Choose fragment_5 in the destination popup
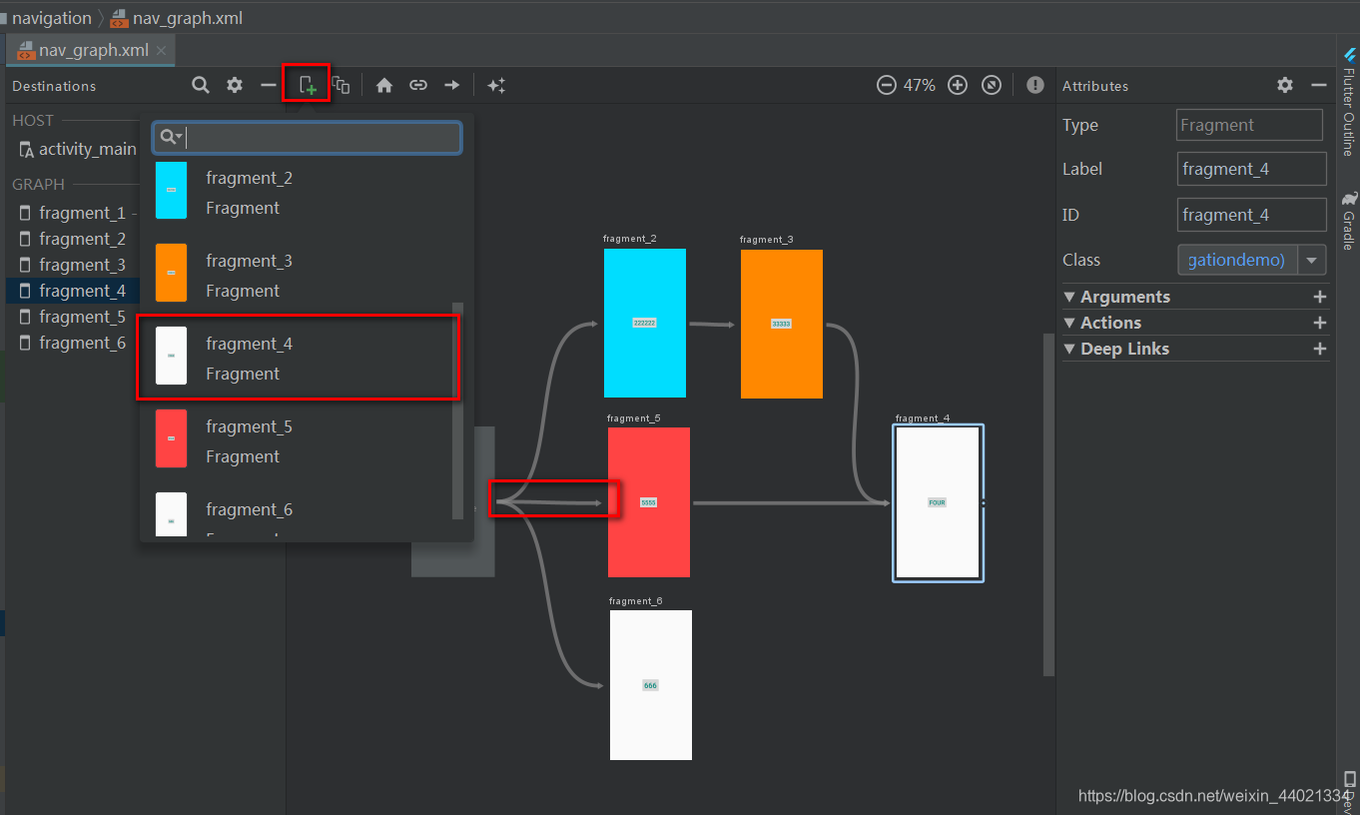This screenshot has width=1360, height=815. 299,440
